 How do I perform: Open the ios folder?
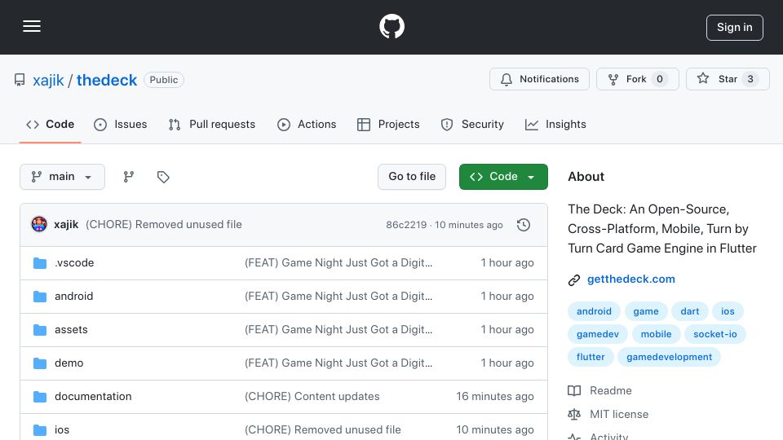(62, 430)
